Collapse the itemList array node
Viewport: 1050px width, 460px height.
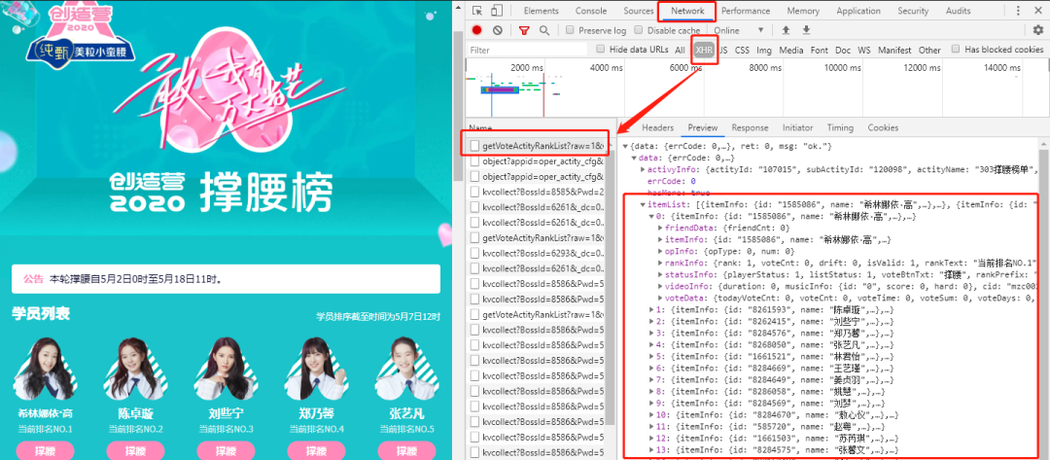[x=643, y=205]
